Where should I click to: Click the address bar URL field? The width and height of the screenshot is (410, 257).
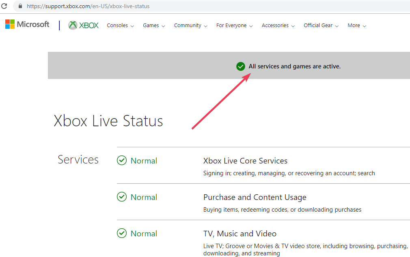212,6
